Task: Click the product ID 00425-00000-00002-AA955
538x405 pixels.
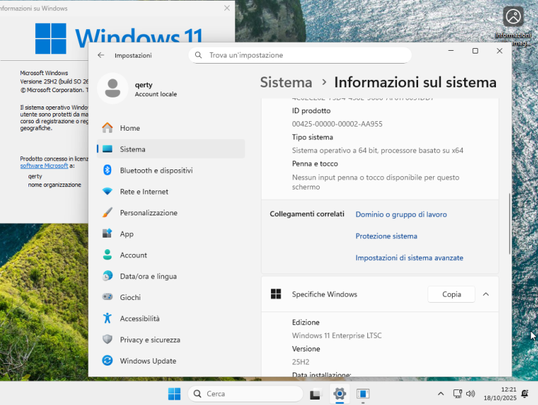Action: (337, 124)
